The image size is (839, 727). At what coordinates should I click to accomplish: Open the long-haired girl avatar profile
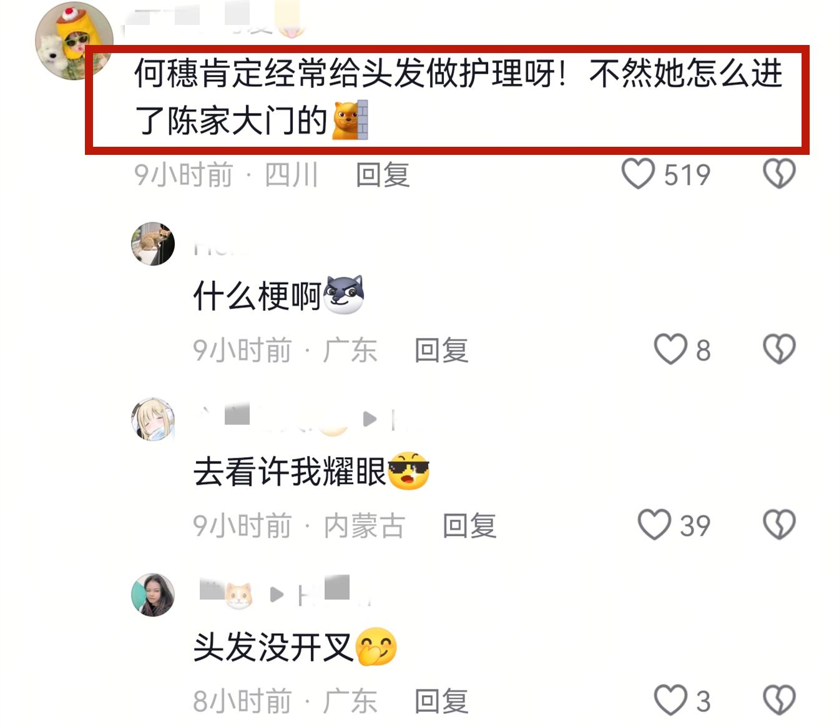click(x=153, y=595)
